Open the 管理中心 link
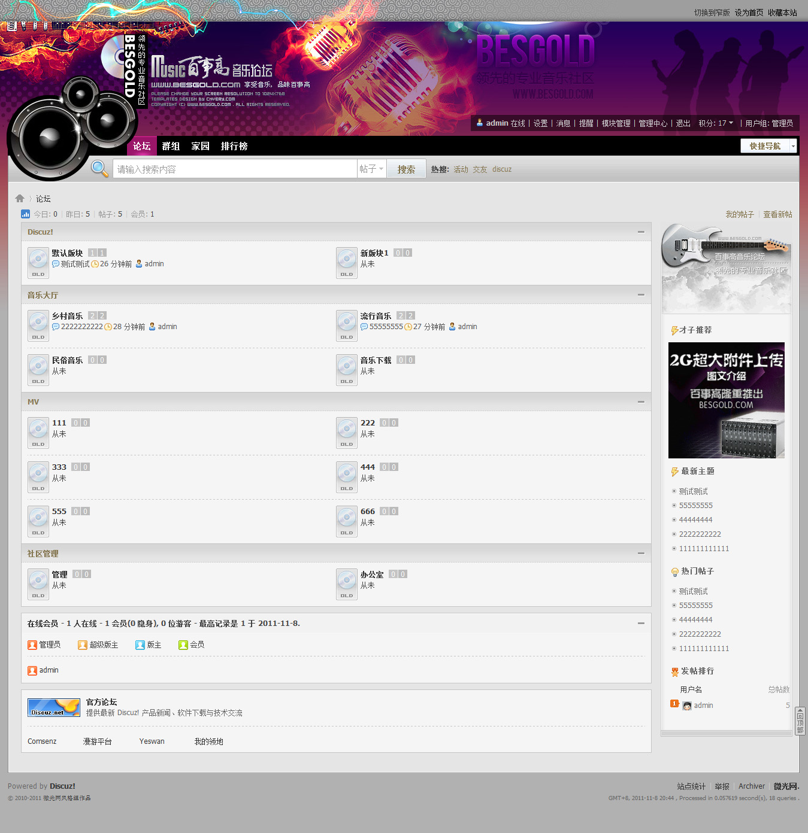Image resolution: width=808 pixels, height=833 pixels. (653, 123)
